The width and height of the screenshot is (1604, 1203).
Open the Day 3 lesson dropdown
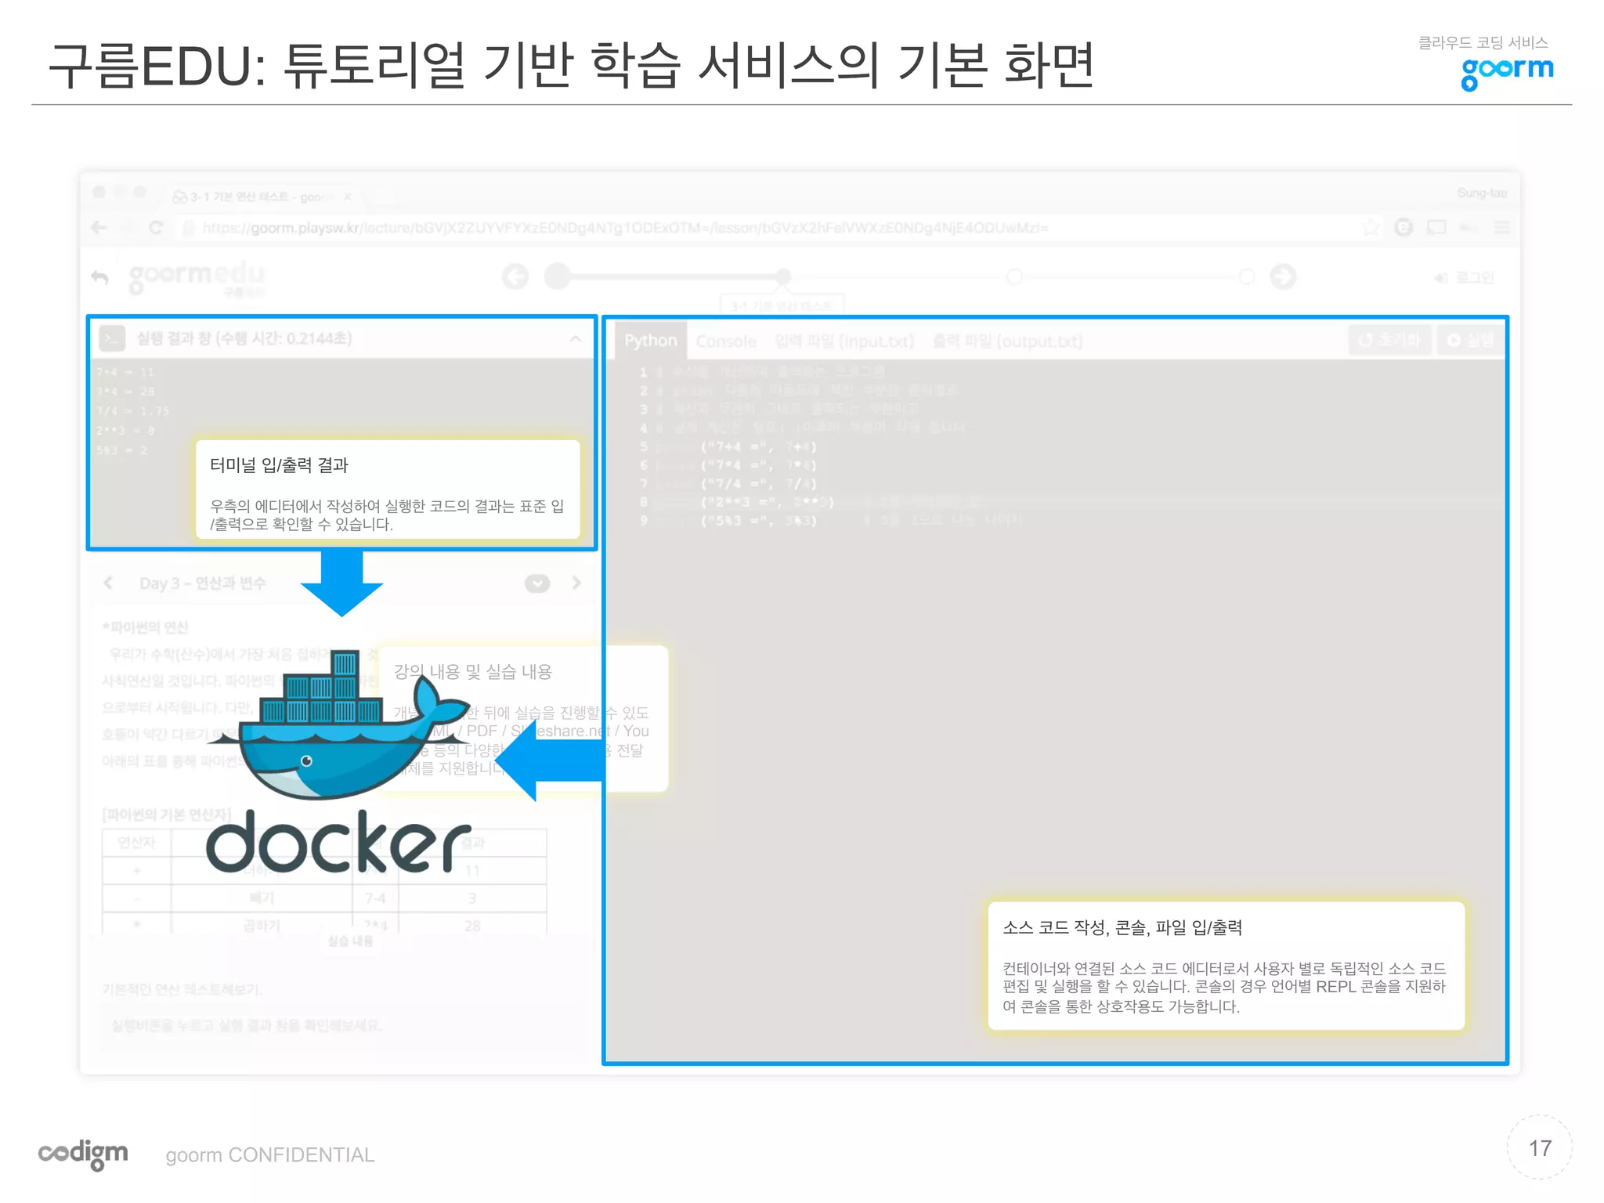click(x=536, y=583)
